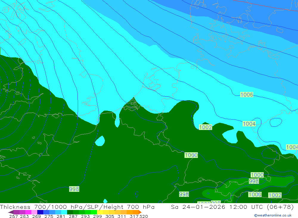298x218 pixels.
Task: Select the purple legend swatch above 257
Action: coord(16,212)
